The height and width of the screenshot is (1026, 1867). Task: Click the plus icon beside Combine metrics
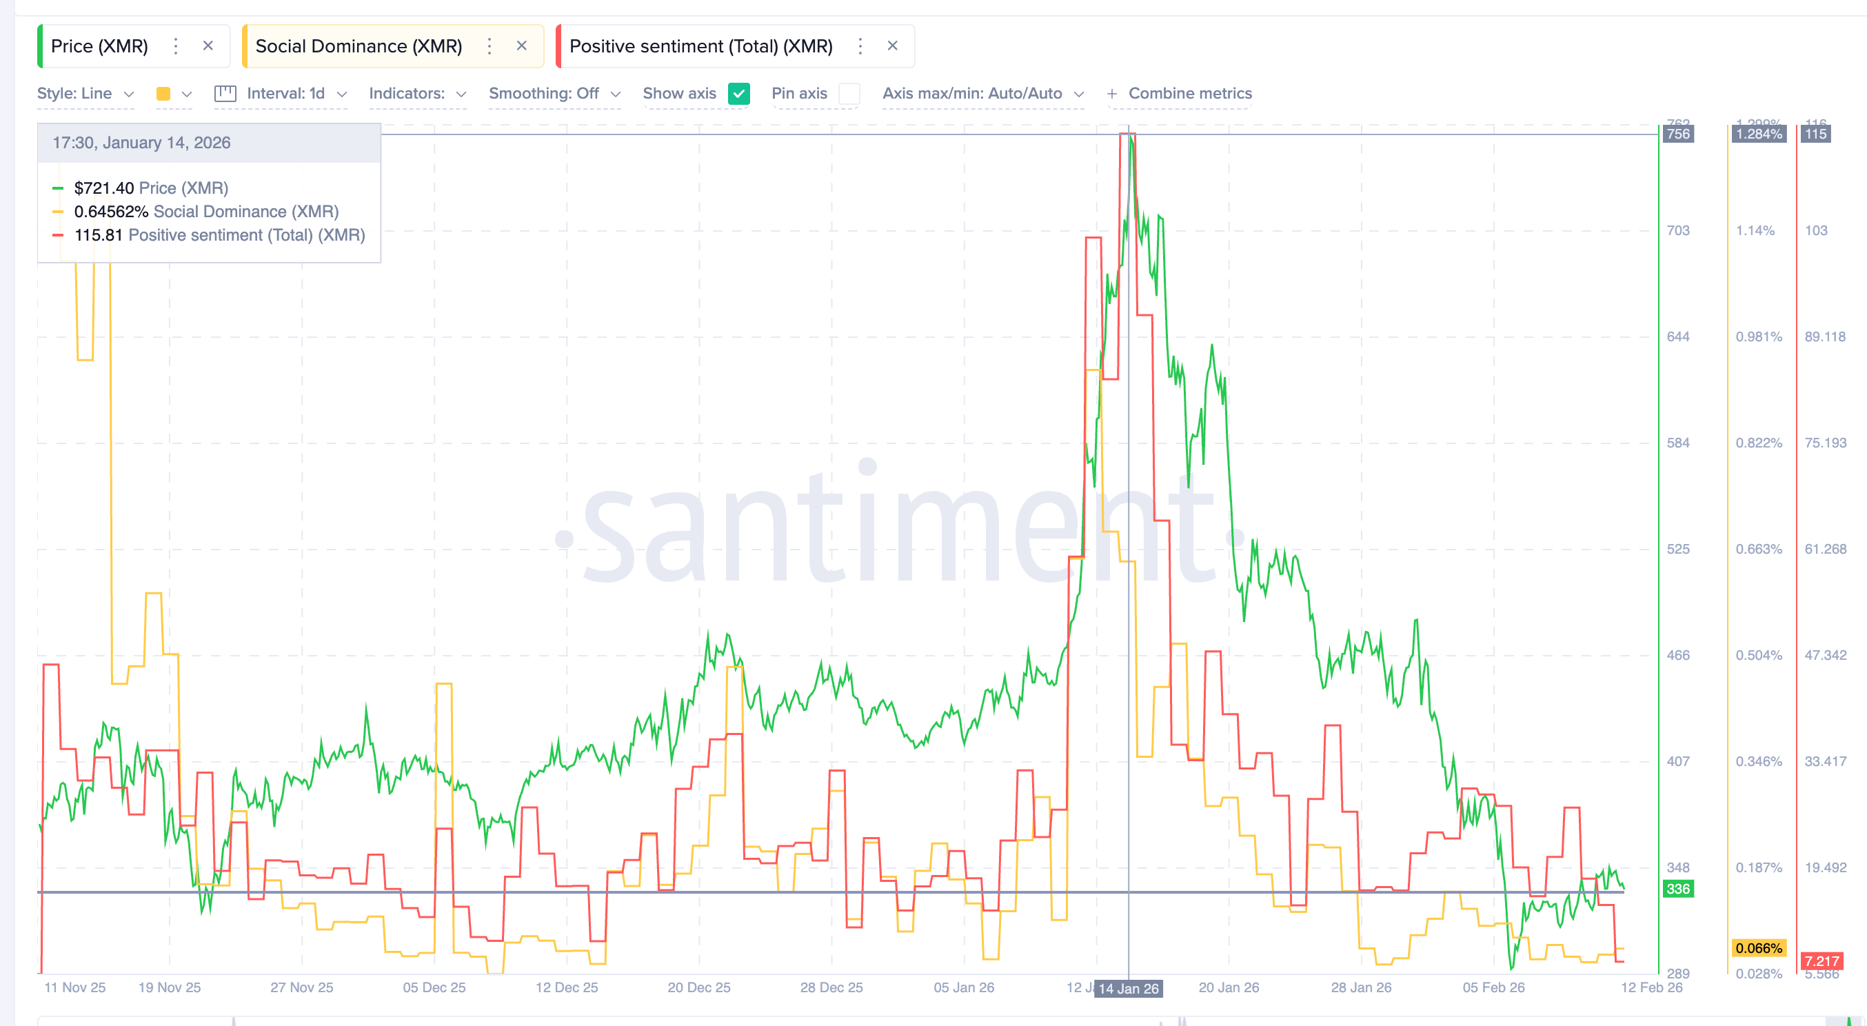(x=1112, y=94)
